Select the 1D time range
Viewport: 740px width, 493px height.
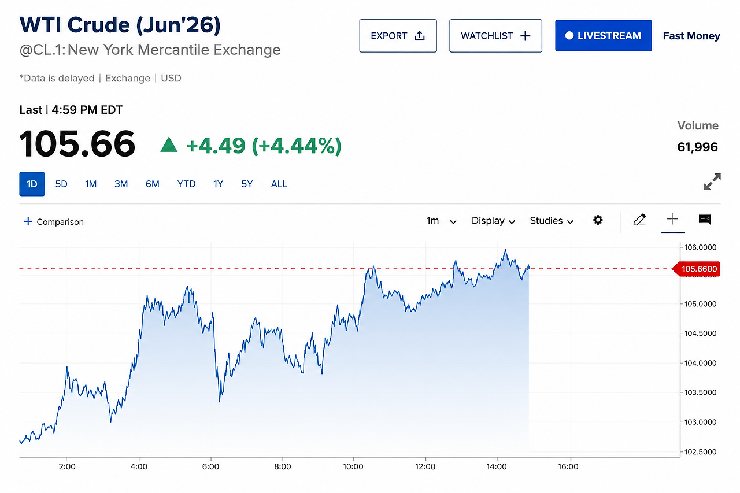[x=32, y=184]
